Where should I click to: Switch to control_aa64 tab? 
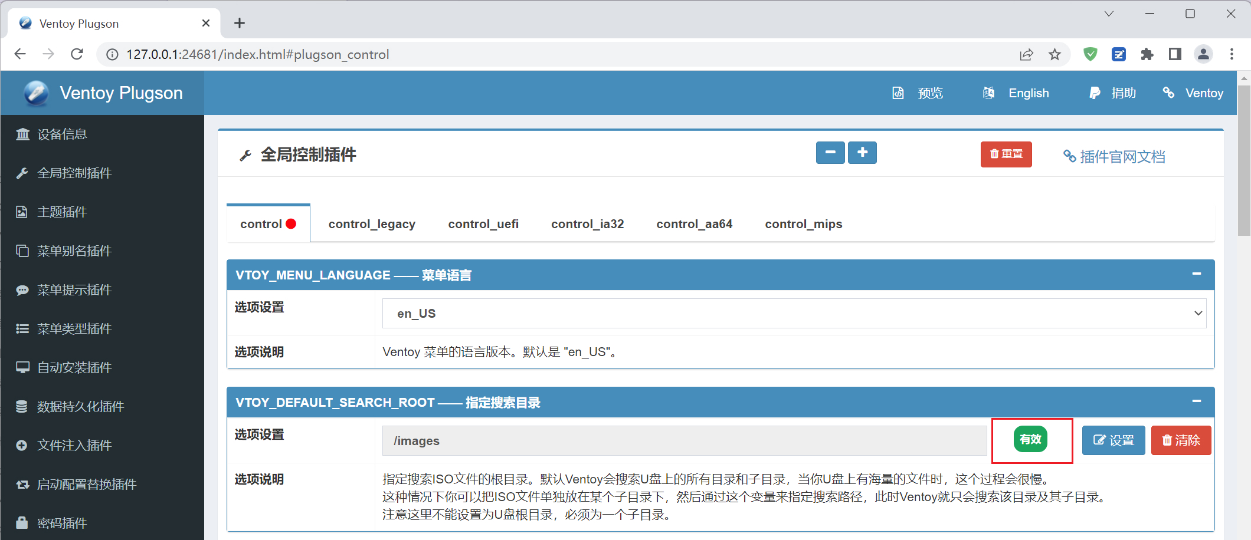(x=694, y=224)
